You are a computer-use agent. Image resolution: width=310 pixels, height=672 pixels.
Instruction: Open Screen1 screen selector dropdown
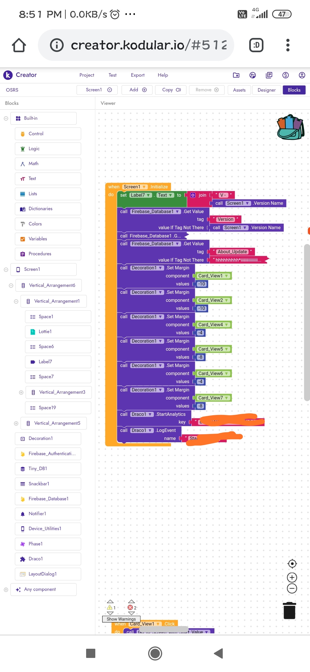click(x=97, y=90)
